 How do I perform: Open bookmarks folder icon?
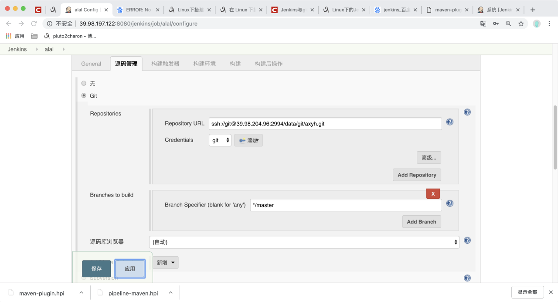click(x=34, y=36)
